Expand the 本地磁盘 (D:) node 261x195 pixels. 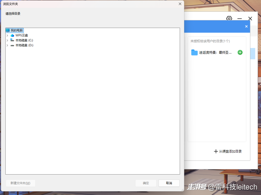pos(7,45)
